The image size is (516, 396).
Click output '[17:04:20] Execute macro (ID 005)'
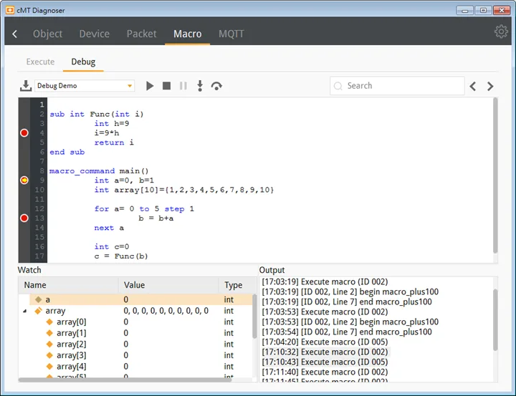coord(325,342)
